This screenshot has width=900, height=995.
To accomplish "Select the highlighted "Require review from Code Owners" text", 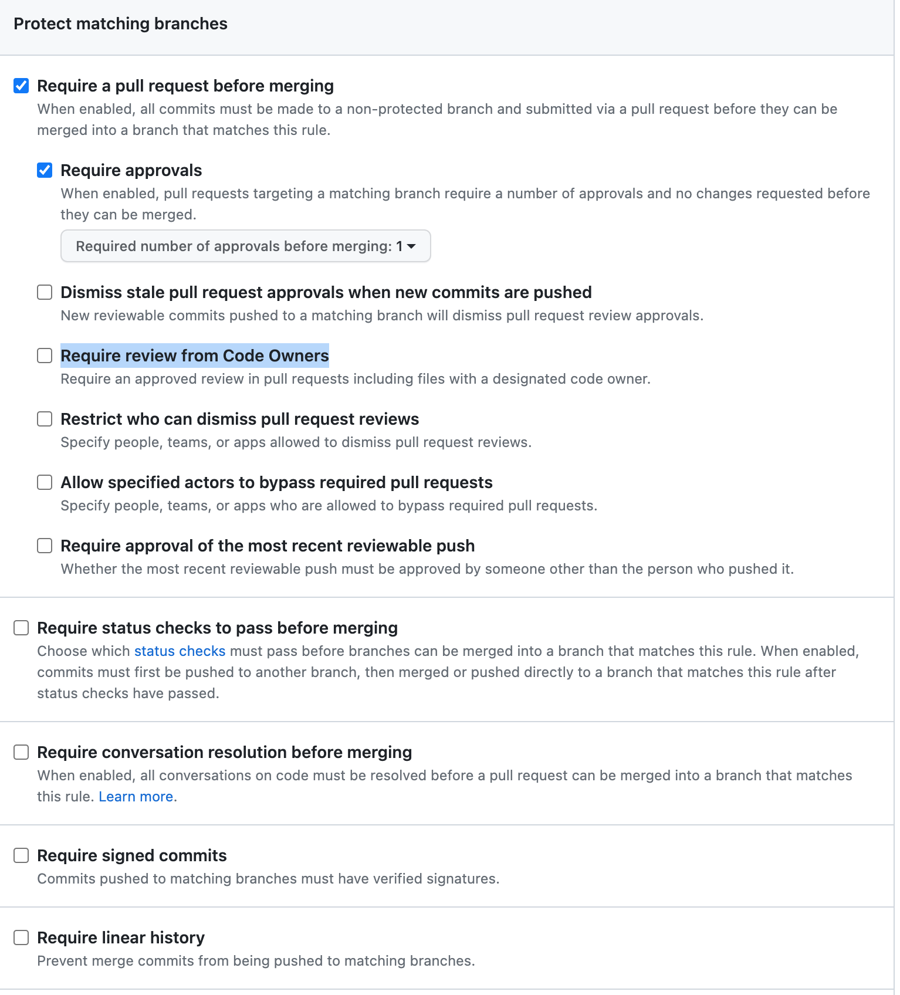I will [194, 356].
